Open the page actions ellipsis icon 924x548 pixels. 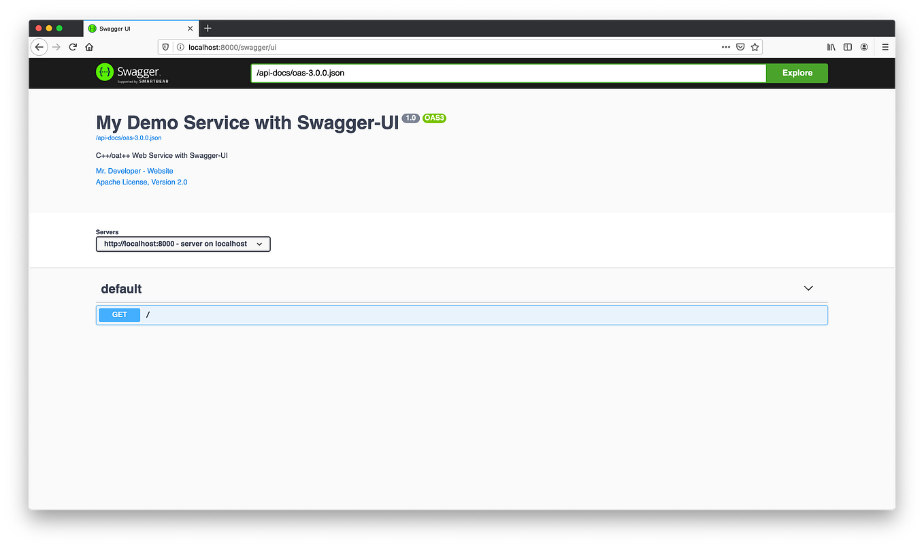[725, 47]
